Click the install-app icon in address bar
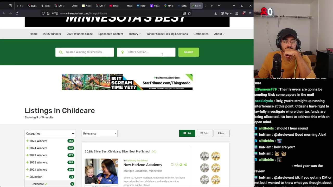The image size is (333, 187). point(184,13)
